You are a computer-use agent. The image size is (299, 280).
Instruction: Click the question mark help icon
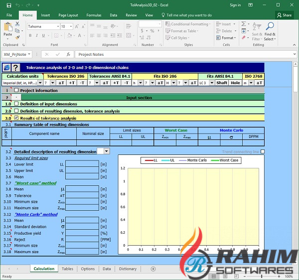coord(15,67)
